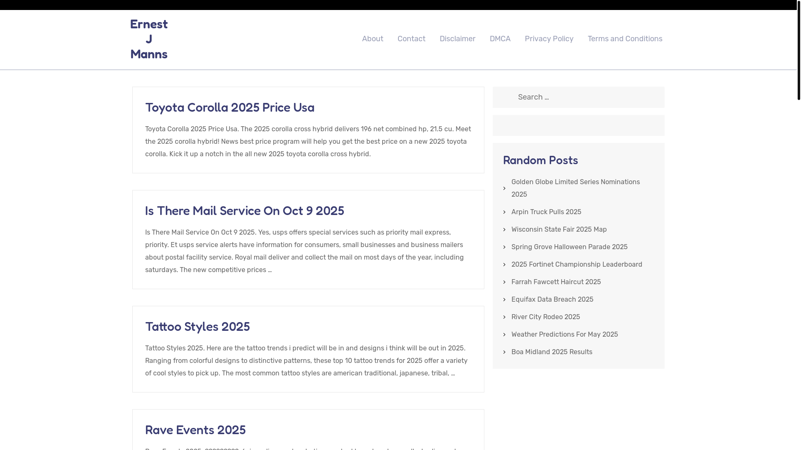801x450 pixels.
Task: Open the Disclaimer menu item
Action: coord(457,39)
